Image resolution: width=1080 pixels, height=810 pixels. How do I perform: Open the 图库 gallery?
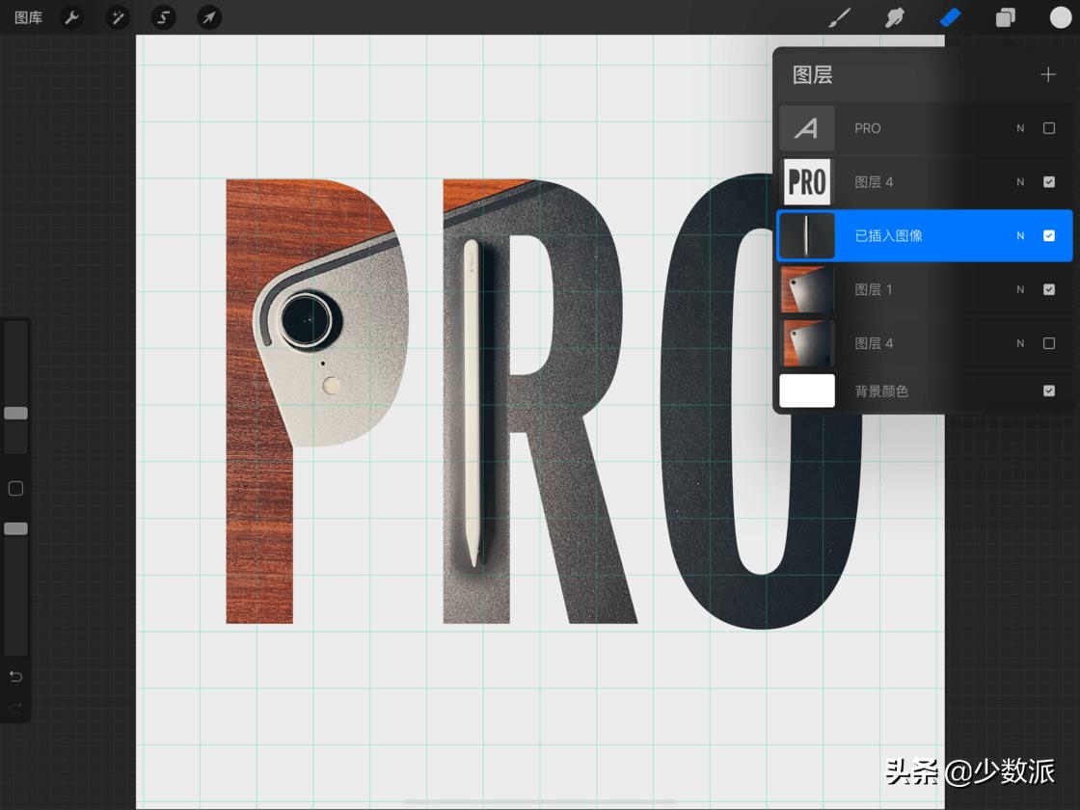click(28, 17)
